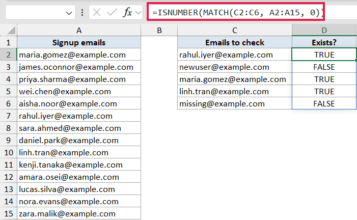Image resolution: width=357 pixels, height=220 pixels.
Task: Click the 'Exists?' header cell
Action: pyautogui.click(x=324, y=42)
